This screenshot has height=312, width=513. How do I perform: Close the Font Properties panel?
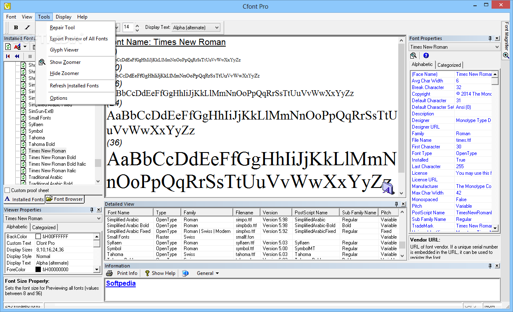tap(496, 38)
